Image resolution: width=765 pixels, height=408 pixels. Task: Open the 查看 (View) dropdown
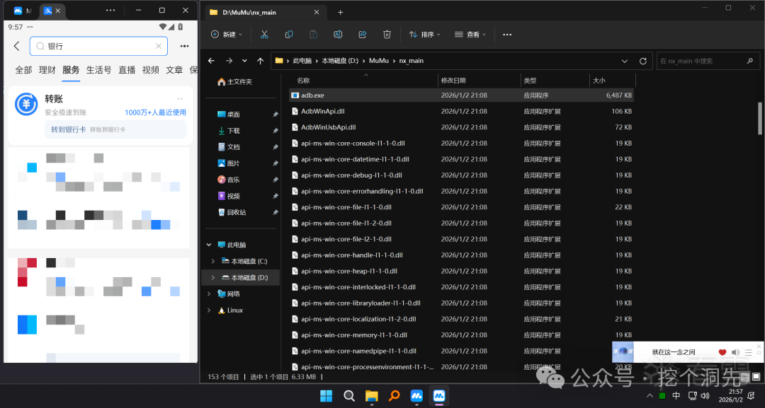(x=470, y=35)
